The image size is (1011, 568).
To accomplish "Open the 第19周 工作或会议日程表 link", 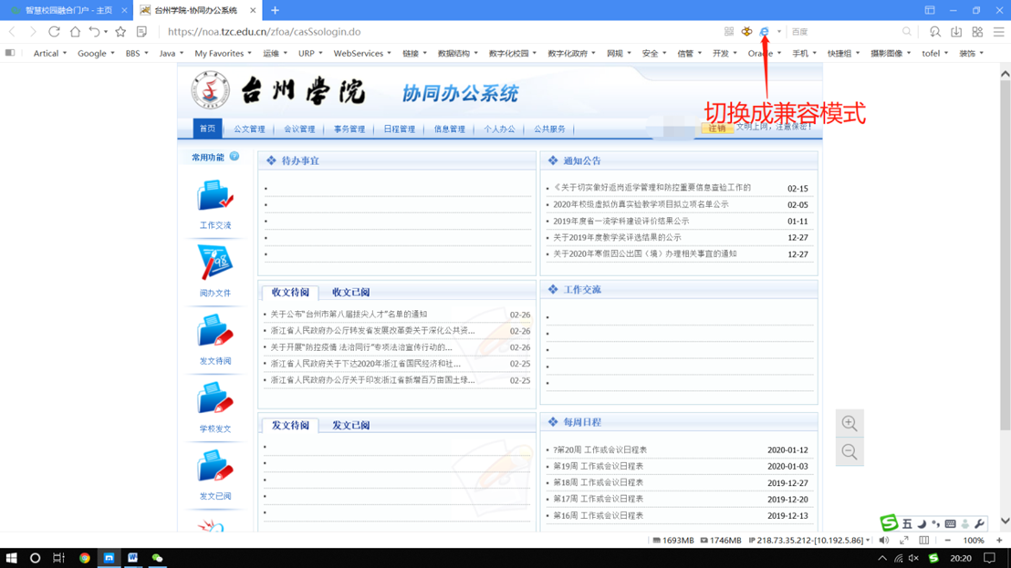I will coord(599,466).
